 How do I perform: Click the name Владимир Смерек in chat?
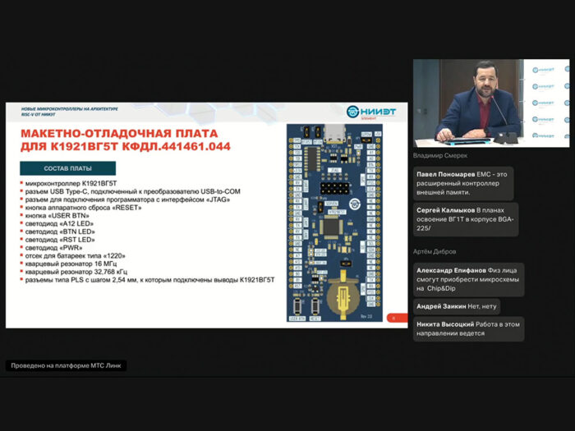[440, 156]
